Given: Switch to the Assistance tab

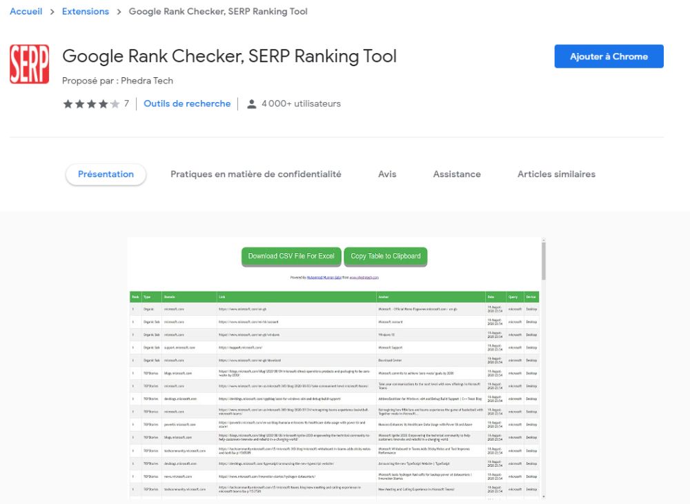Looking at the screenshot, I should pyautogui.click(x=457, y=174).
